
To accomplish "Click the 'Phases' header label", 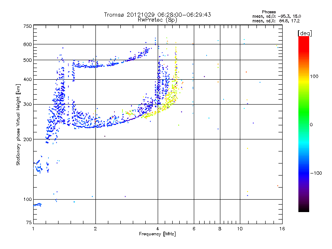I will 269,12.
